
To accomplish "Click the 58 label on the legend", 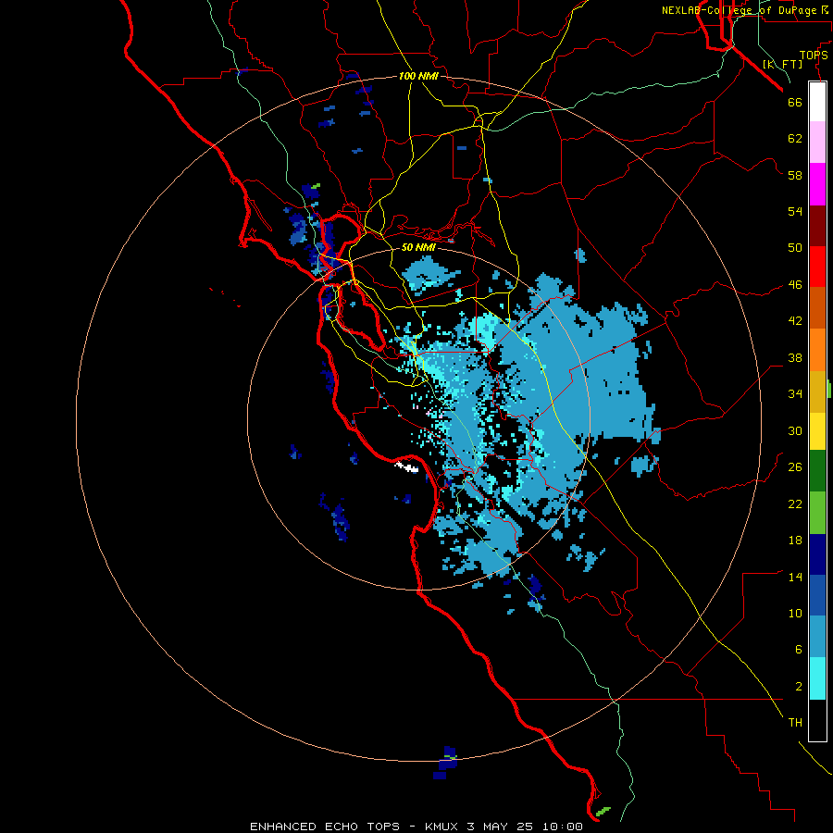I will (x=795, y=175).
